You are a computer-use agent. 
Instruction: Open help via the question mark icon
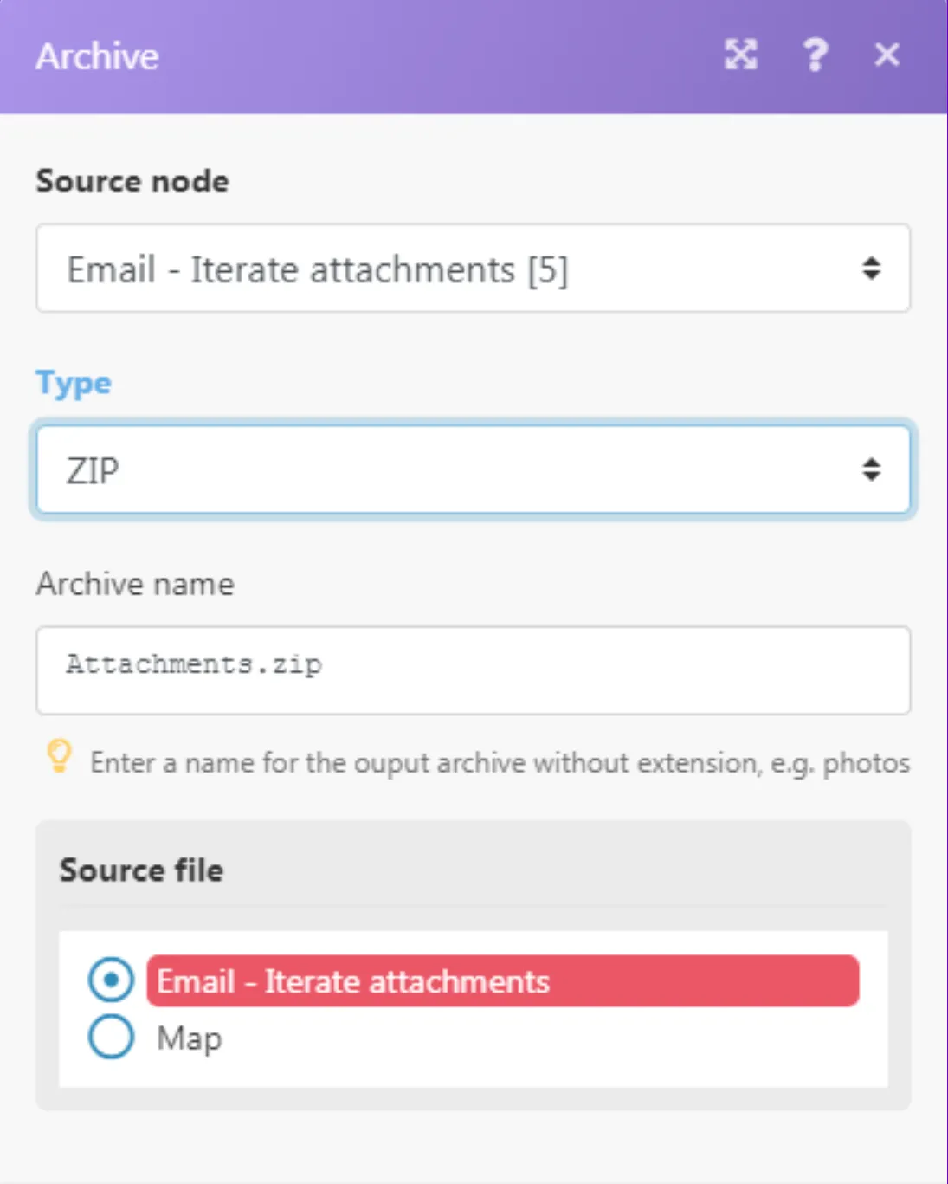click(815, 55)
